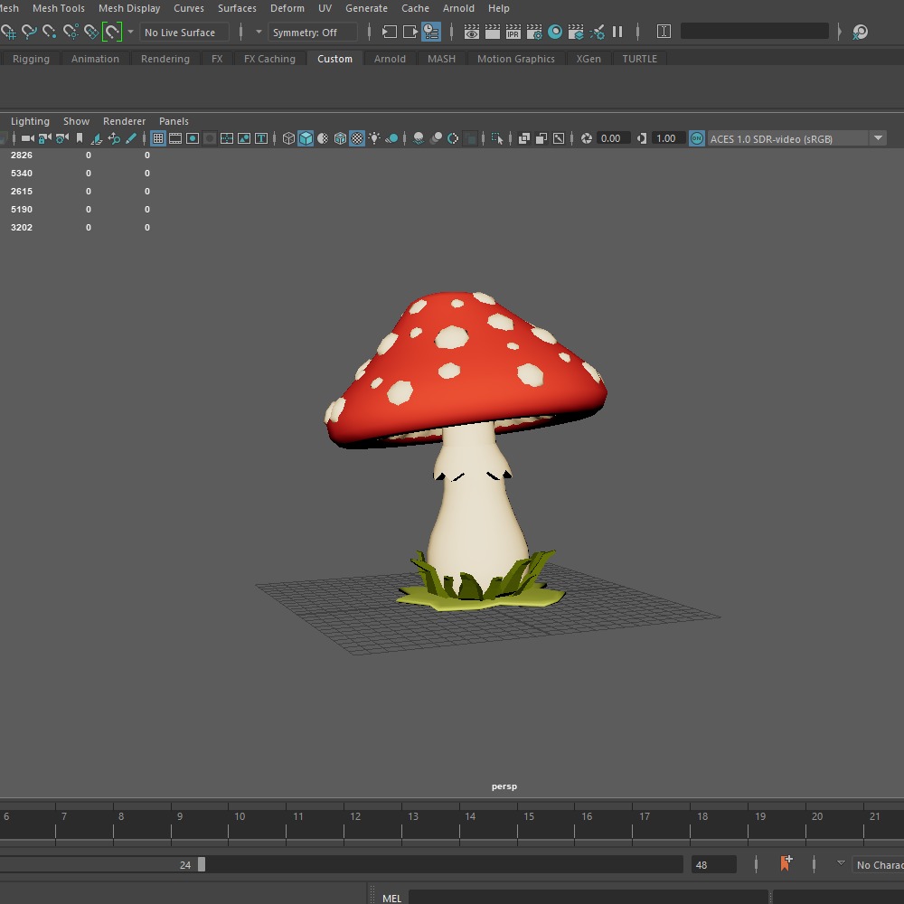Click the viewport Bookmarks icon
Viewport: 904px width, 904px height.
coord(79,138)
